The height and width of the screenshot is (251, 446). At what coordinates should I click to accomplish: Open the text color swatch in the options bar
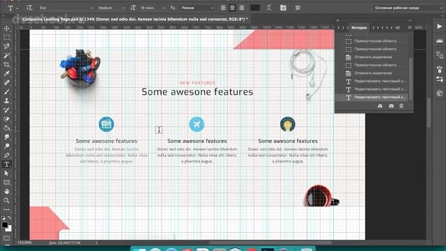point(255,8)
